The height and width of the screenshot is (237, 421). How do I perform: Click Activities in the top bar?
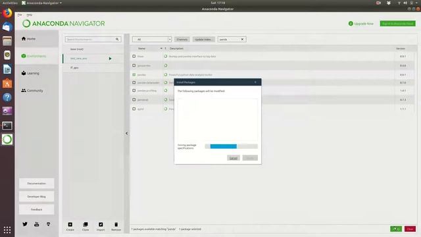pos(10,3)
